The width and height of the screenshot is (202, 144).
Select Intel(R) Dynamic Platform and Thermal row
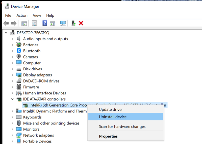point(55,111)
